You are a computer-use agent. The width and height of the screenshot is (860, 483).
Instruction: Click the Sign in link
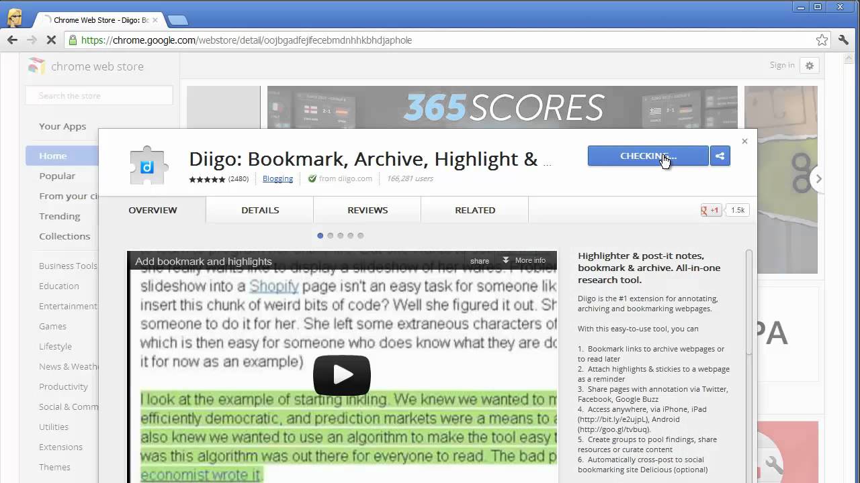[x=782, y=65]
